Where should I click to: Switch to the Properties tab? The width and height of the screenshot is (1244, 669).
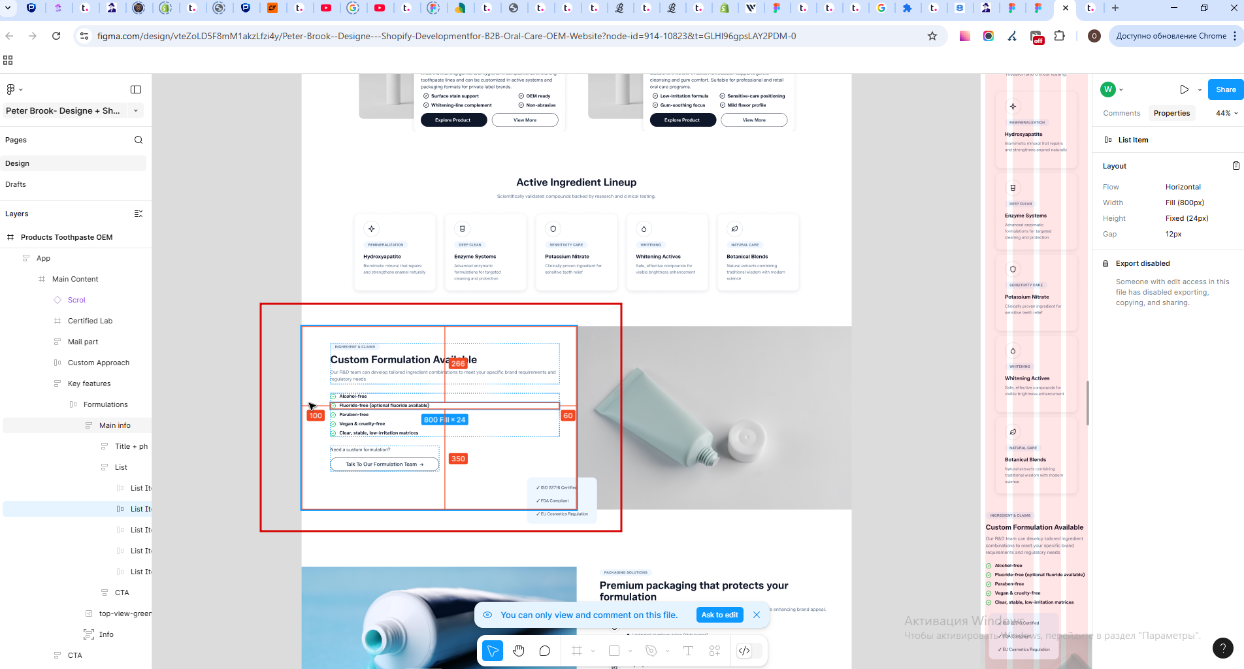pos(1171,113)
